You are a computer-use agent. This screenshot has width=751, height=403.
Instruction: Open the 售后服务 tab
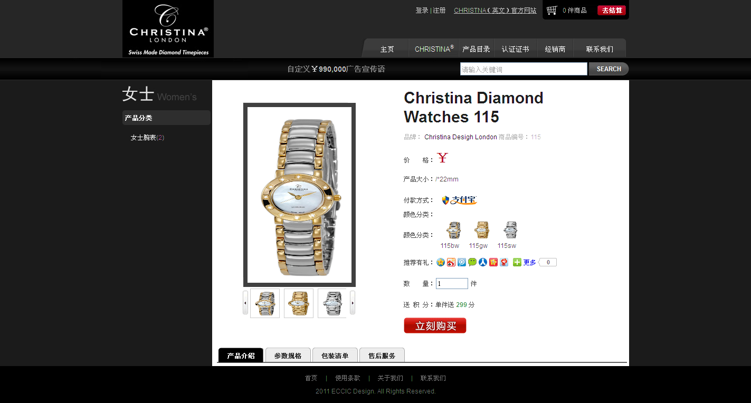(x=382, y=355)
